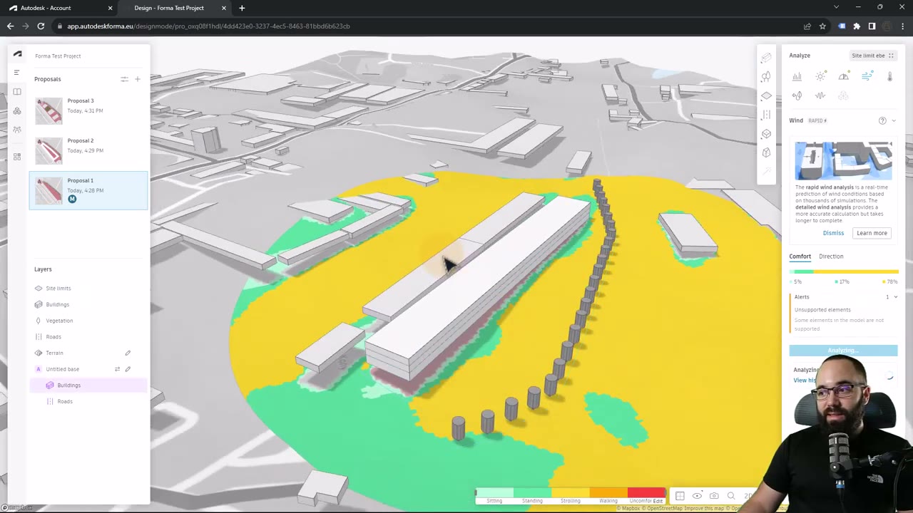Switch to the Comfort tab
This screenshot has width=913, height=513.
pyautogui.click(x=800, y=256)
